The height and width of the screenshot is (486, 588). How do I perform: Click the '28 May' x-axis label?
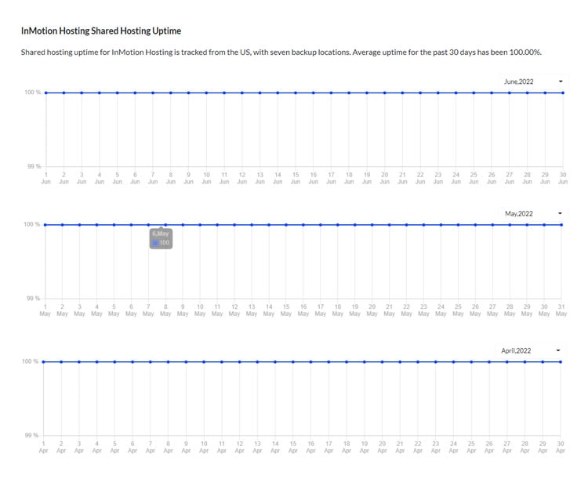coord(510,310)
